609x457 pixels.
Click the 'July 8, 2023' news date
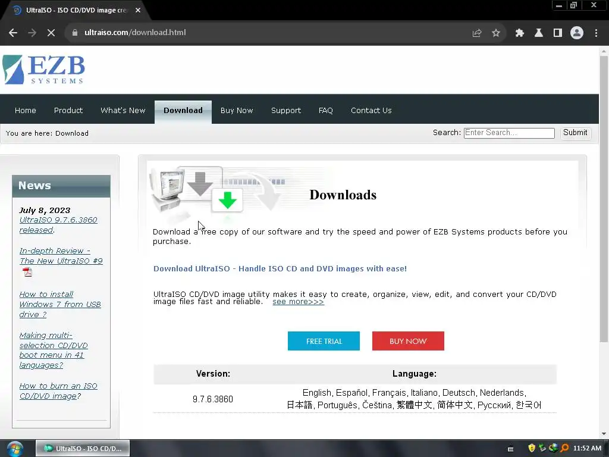[45, 210]
